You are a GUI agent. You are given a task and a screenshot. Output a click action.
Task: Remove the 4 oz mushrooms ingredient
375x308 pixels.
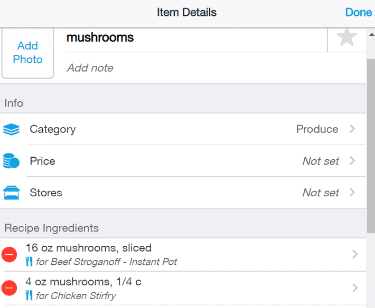[10, 288]
